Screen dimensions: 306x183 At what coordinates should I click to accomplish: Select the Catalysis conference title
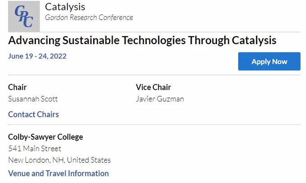[x=65, y=7]
